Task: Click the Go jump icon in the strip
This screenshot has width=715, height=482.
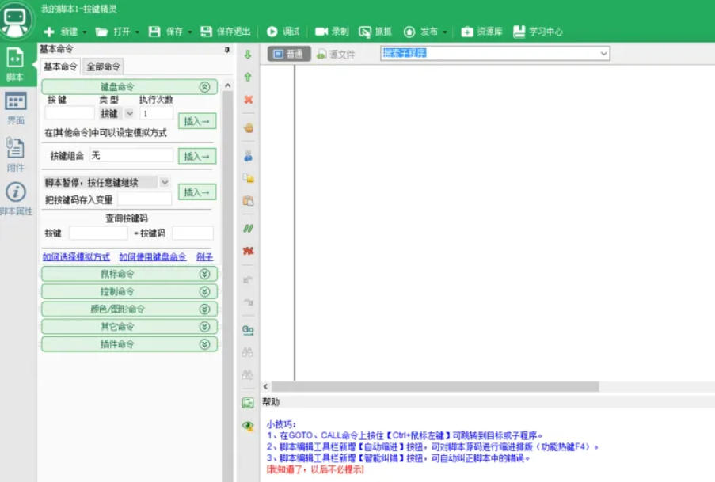Action: [x=247, y=330]
